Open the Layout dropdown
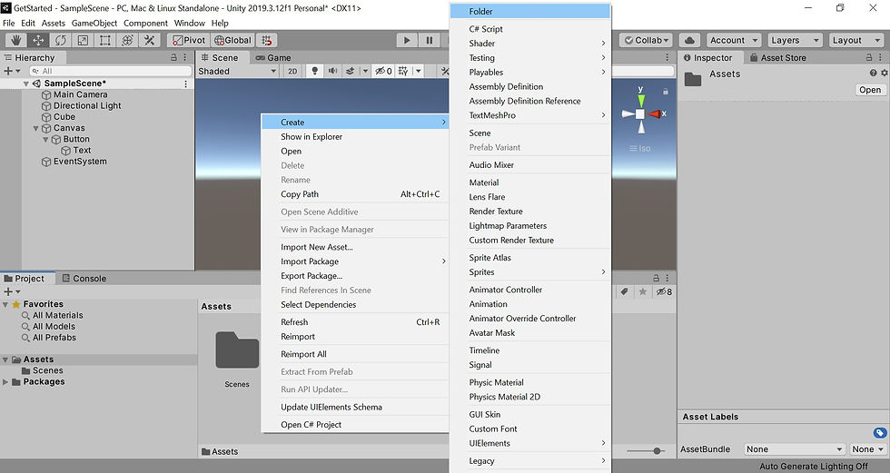 [855, 40]
